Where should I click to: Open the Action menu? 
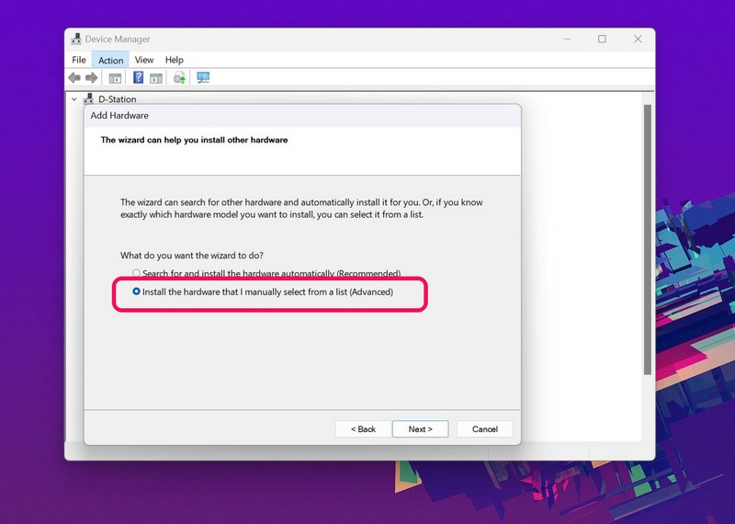pos(110,60)
